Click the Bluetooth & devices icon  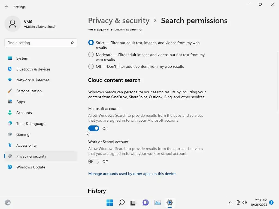coord(10,69)
